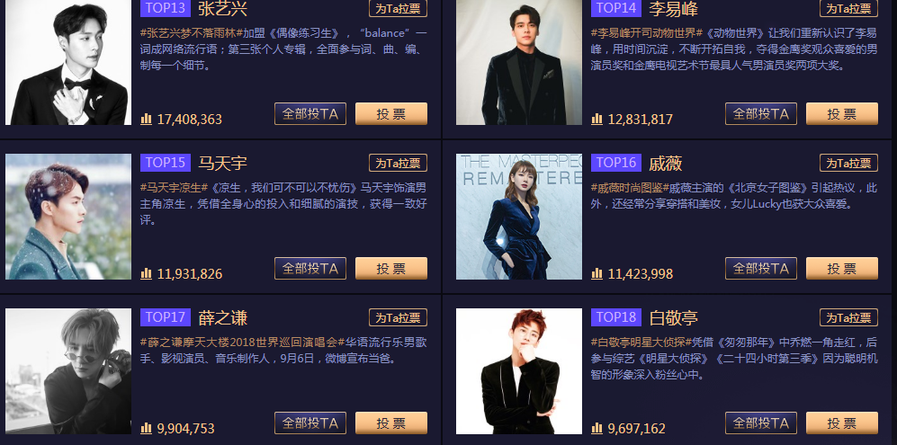Canvass for 白敬亭 using 为Ta拉票
This screenshot has width=897, height=445.
849,316
